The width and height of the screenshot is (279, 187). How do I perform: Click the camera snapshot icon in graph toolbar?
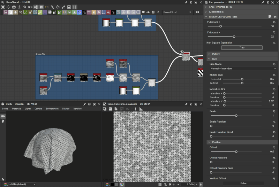[x=14, y=7]
